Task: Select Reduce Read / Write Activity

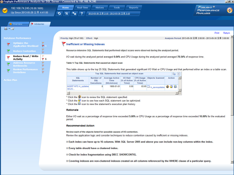Action: (x=26, y=58)
